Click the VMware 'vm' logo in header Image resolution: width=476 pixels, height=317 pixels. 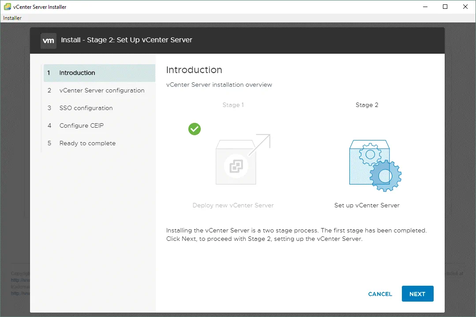click(x=48, y=40)
